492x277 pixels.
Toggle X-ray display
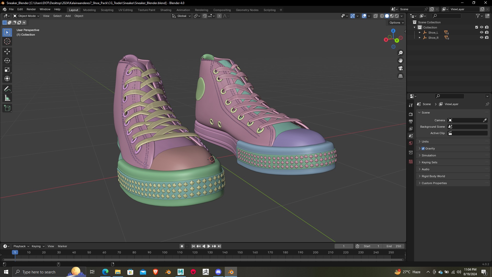pyautogui.click(x=375, y=16)
